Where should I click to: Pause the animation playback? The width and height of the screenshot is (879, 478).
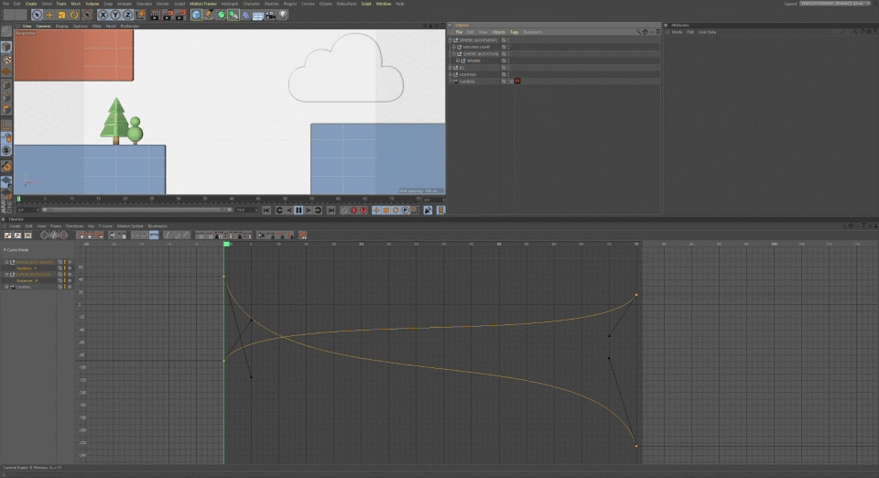tap(298, 210)
